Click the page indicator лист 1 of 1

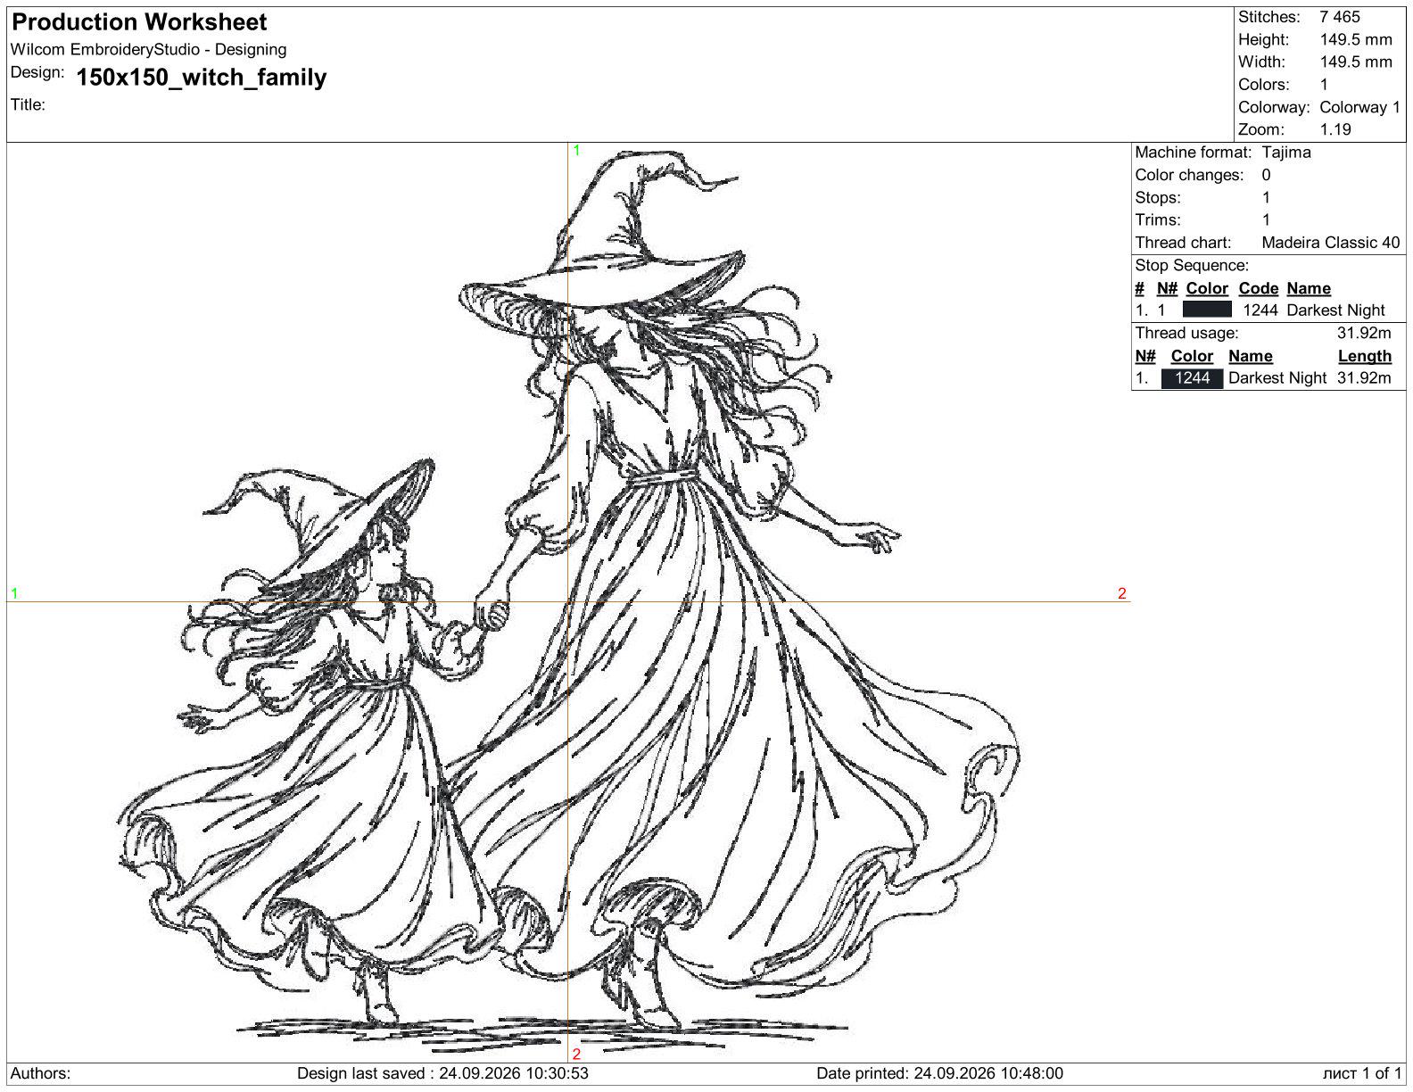[1362, 1074]
